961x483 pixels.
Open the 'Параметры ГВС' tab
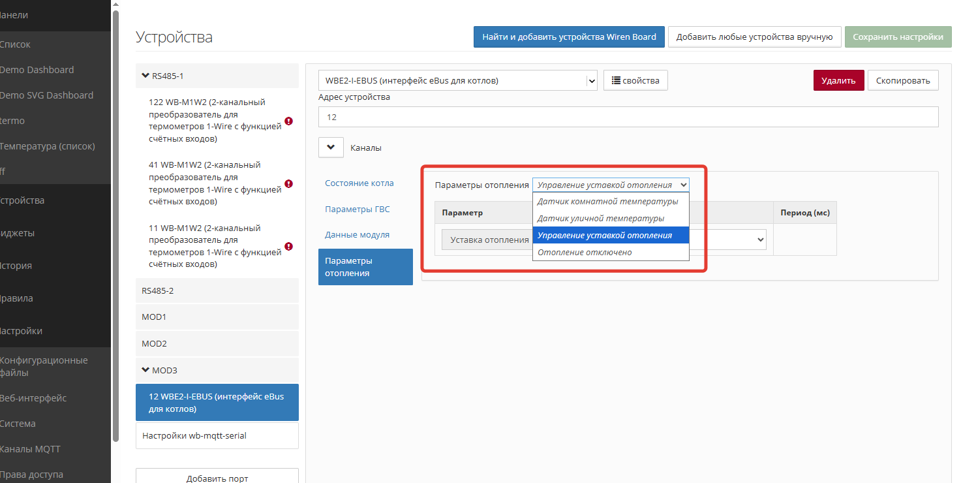click(357, 210)
